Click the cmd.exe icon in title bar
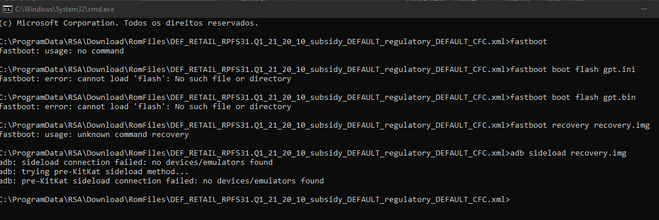 (7, 9)
